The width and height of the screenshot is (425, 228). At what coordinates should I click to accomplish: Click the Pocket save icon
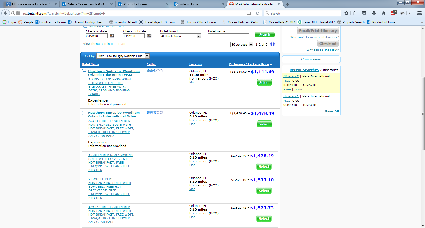(364, 13)
